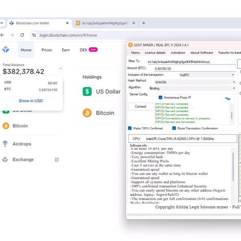Open the Hash Method SHA256 dropdown

(195, 82)
